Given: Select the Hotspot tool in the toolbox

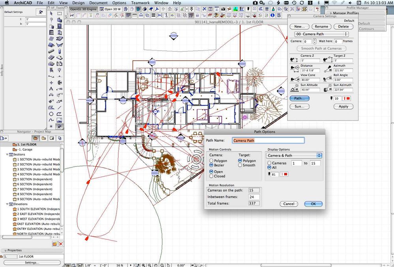Looking at the screenshot, I should click(x=51, y=126).
